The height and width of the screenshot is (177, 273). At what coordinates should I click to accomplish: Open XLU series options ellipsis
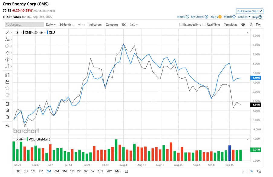coord(45,32)
